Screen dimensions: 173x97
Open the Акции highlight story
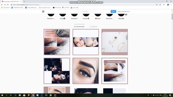pyautogui.click(x=98, y=16)
